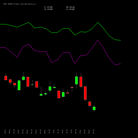Screen dimensions: 138x138
Task: Select the red candle on 21 Jul
Action: pos(81,82)
